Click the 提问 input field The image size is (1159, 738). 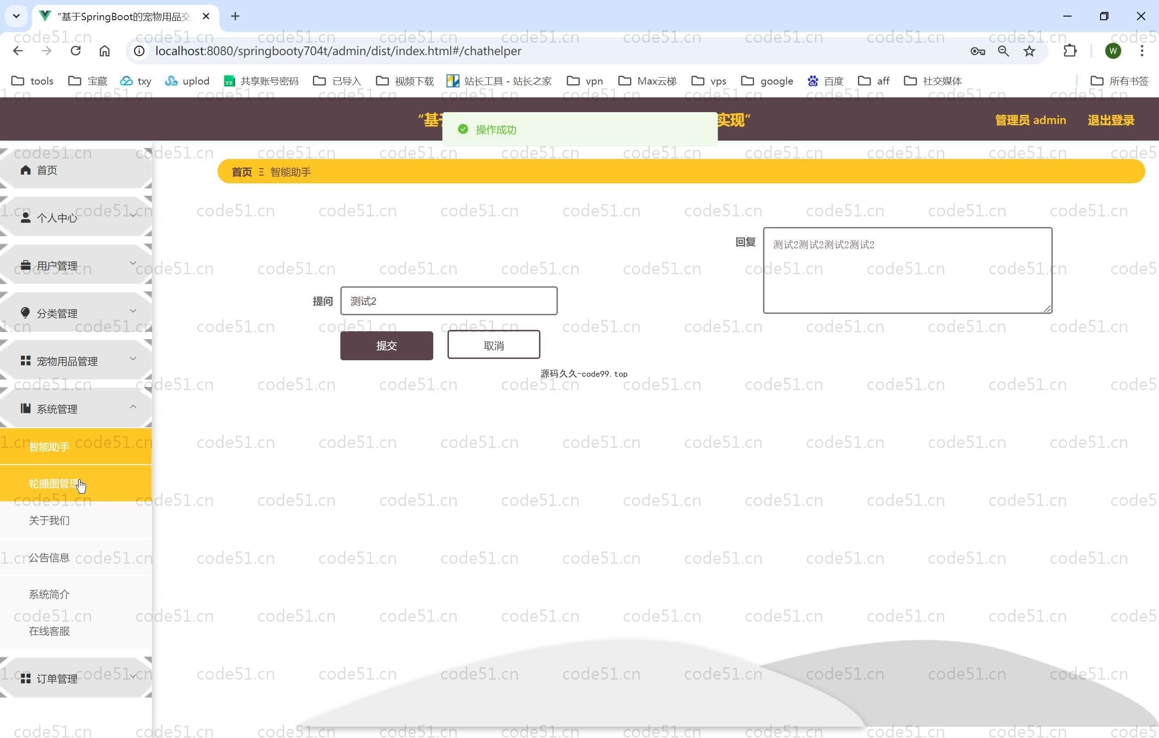tap(448, 301)
